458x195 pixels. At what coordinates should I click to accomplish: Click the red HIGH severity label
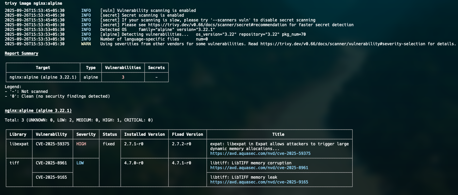point(81,144)
